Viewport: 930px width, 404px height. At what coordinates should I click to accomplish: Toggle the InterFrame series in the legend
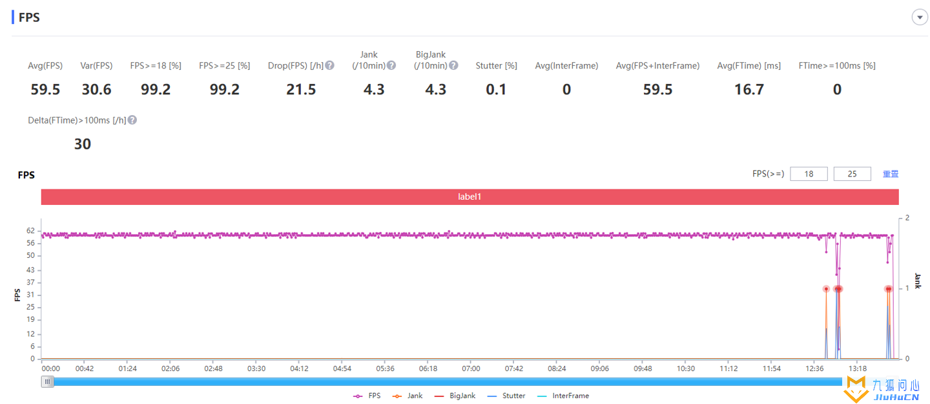(563, 396)
